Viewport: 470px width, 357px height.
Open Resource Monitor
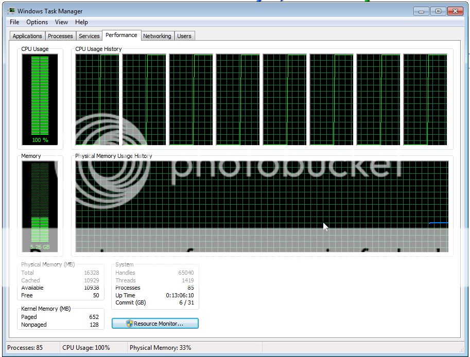[155, 324]
